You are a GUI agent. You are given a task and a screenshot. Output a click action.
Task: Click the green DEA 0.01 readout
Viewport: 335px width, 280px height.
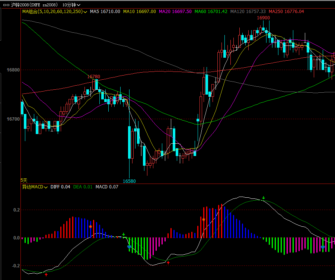point(83,187)
